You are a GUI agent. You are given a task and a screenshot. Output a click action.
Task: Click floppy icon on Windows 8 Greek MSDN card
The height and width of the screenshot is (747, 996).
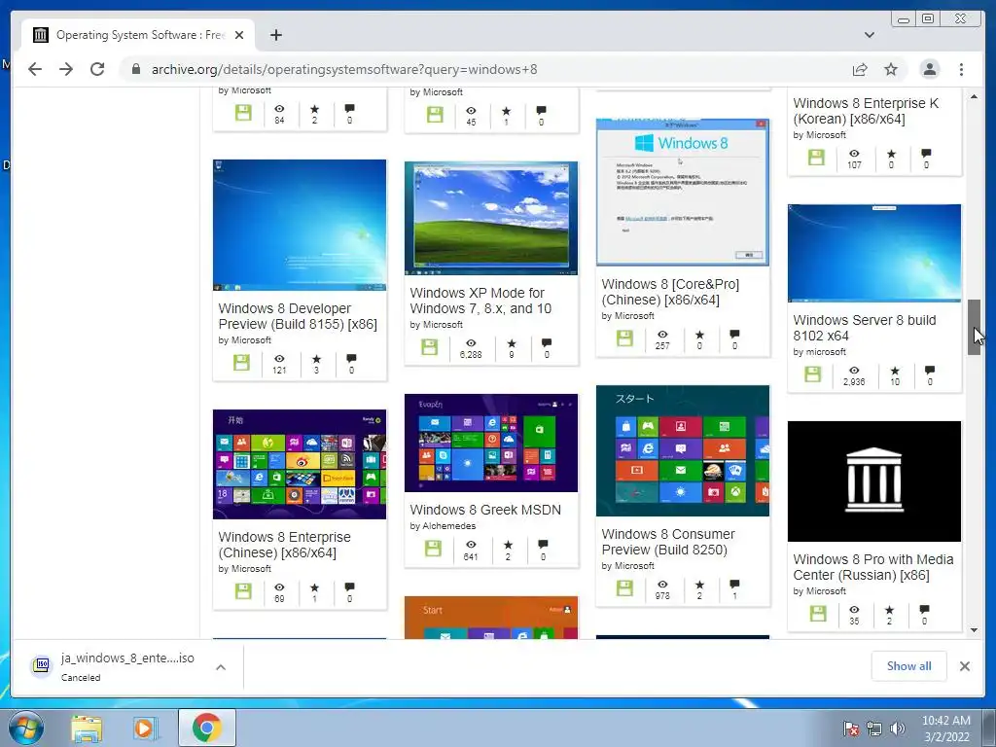[x=433, y=549]
